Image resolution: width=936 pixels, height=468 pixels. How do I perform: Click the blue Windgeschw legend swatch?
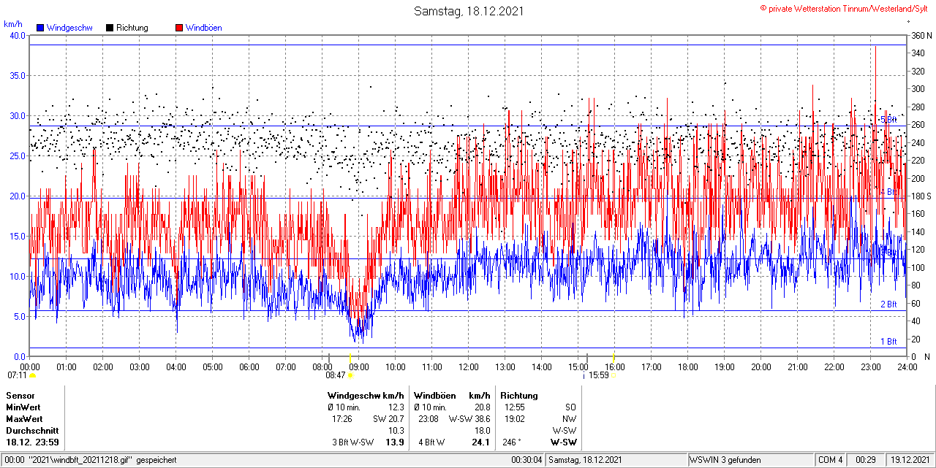(40, 28)
